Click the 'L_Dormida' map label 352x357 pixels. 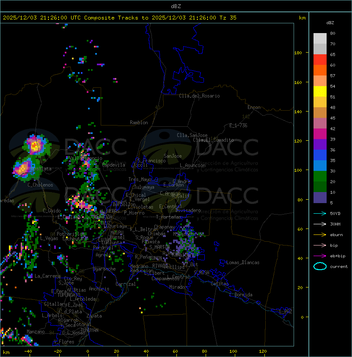click(241, 295)
